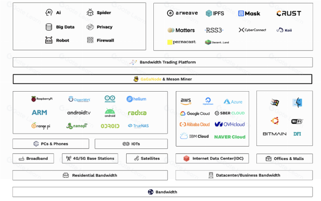
Task: Click the TrueNAS logo
Action: click(x=138, y=126)
